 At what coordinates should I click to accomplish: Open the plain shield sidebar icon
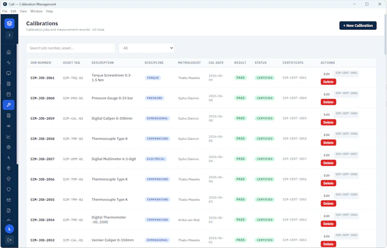(x=9, y=190)
